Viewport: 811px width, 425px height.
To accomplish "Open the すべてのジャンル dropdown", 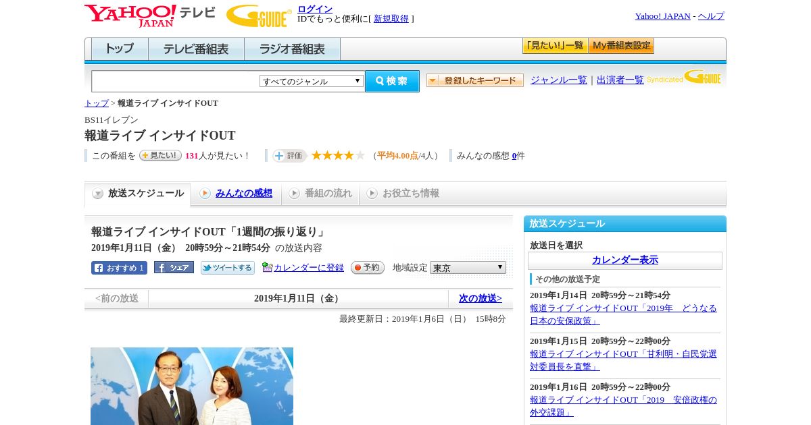I will [312, 81].
